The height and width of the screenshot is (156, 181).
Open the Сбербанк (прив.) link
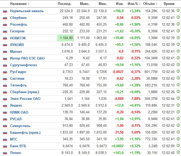coord(25,92)
